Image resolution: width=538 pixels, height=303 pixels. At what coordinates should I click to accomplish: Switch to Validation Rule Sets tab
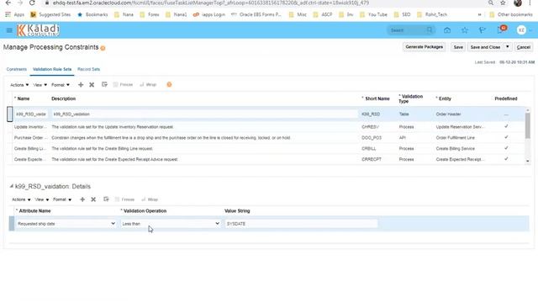(52, 69)
